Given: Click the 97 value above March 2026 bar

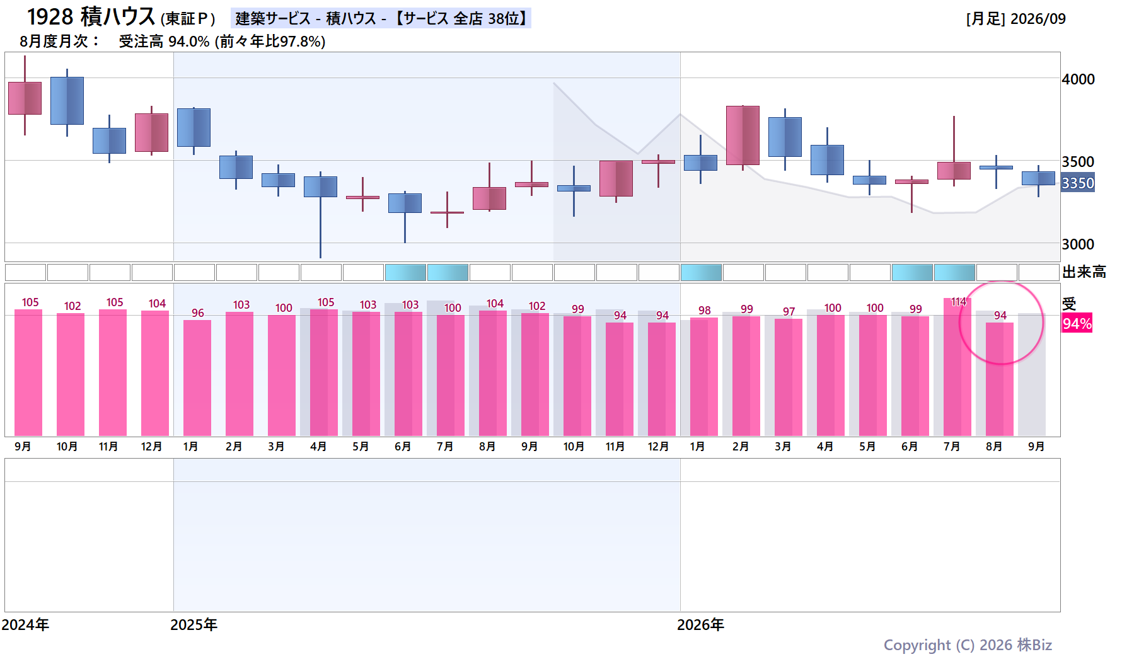Looking at the screenshot, I should pyautogui.click(x=789, y=312).
